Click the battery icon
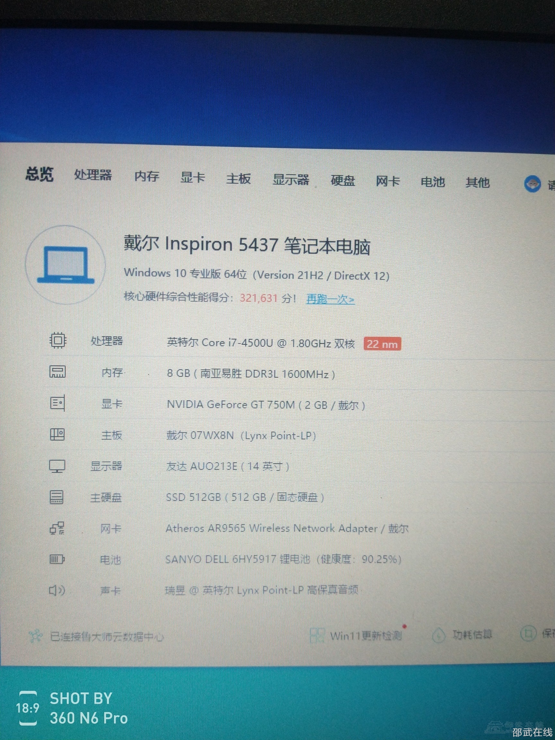Viewport: 555px width, 740px height. (x=57, y=559)
